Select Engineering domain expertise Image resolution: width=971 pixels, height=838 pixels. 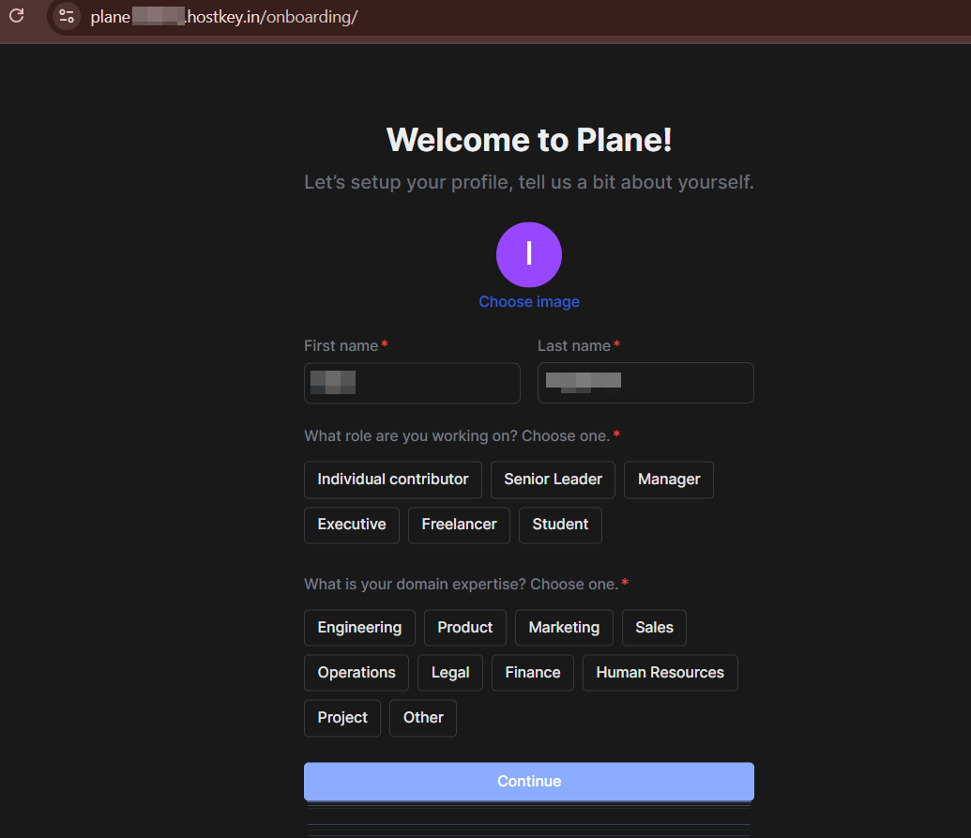359,628
